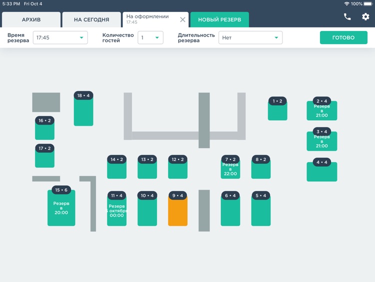Select table 18 with 4 seats
This screenshot has height=282, width=375.
(x=83, y=109)
